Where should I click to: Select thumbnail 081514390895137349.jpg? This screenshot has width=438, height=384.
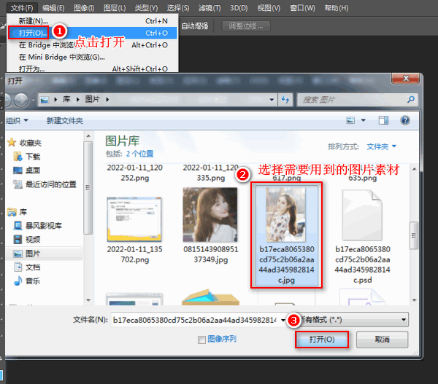coord(210,214)
